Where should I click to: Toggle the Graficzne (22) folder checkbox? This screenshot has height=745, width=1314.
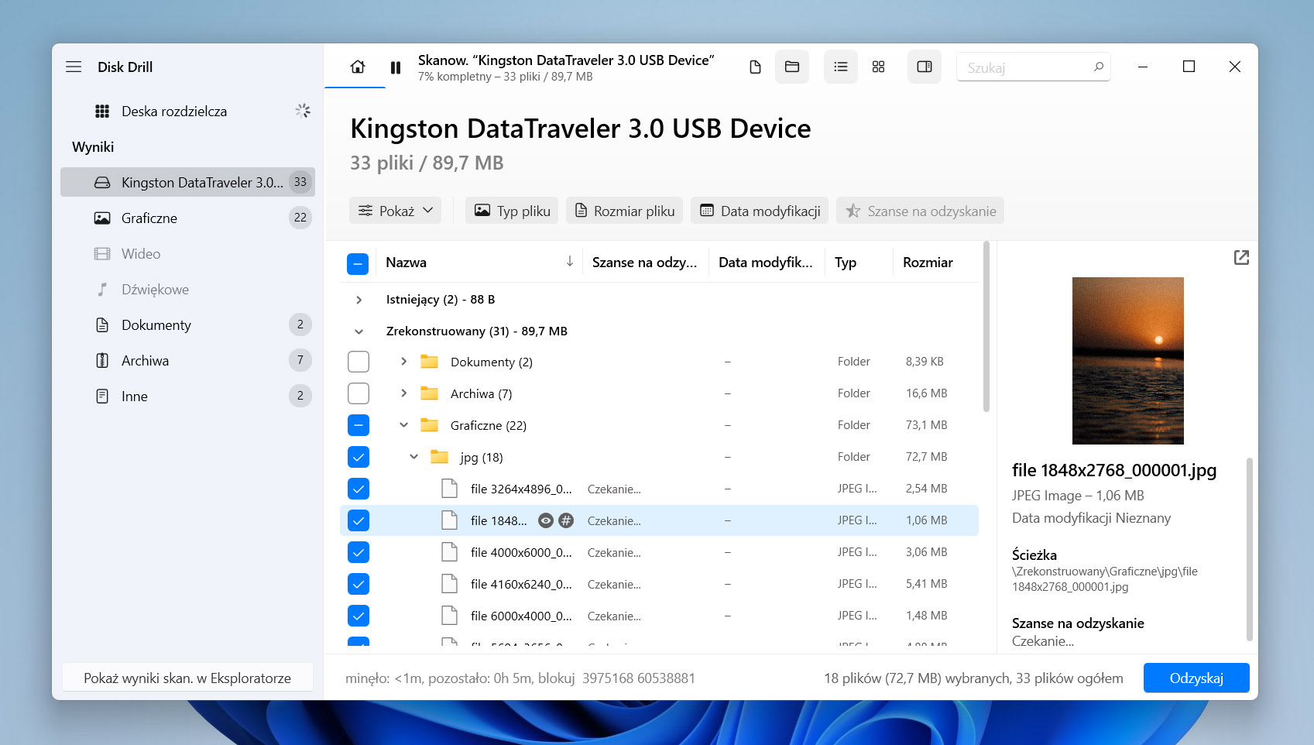[359, 425]
